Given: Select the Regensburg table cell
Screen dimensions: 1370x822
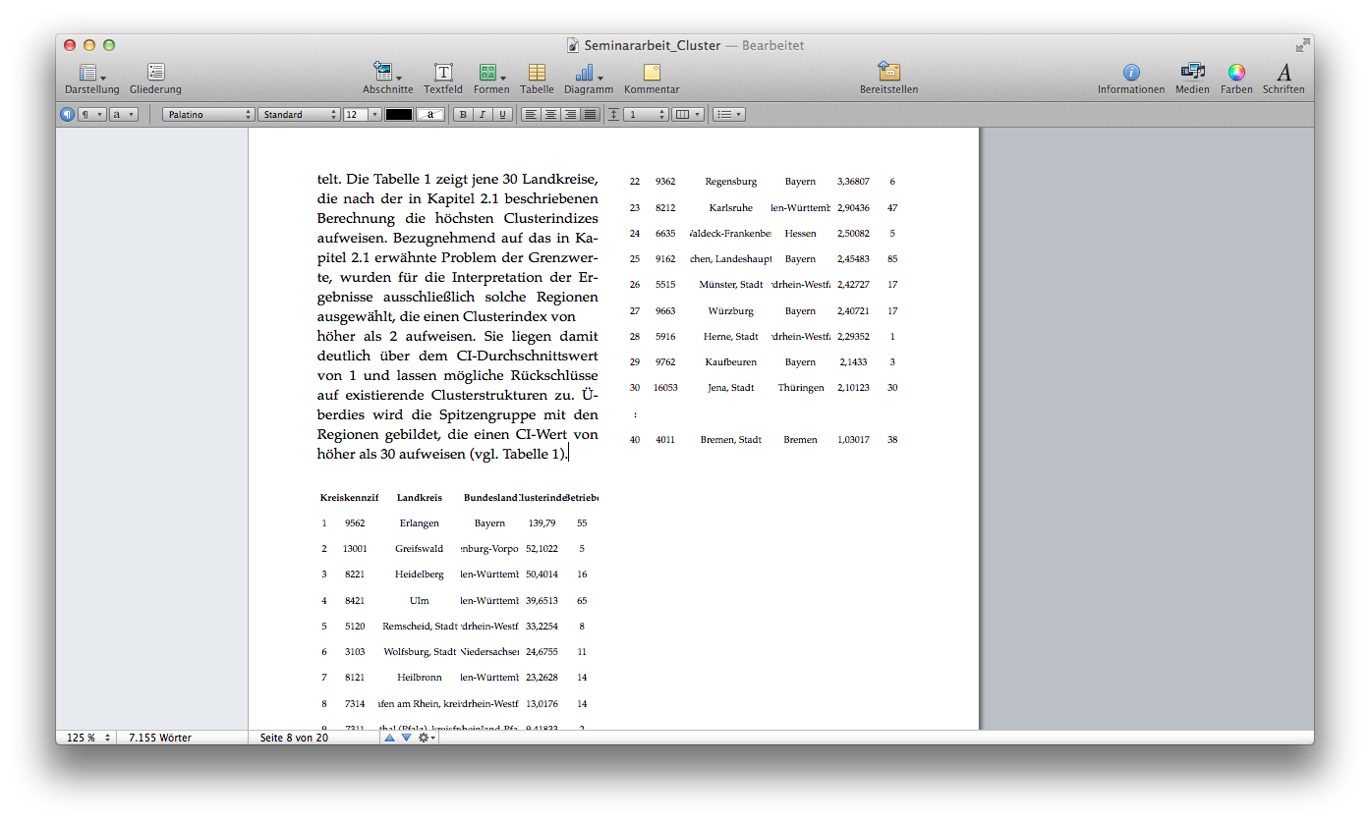Looking at the screenshot, I should 731,181.
